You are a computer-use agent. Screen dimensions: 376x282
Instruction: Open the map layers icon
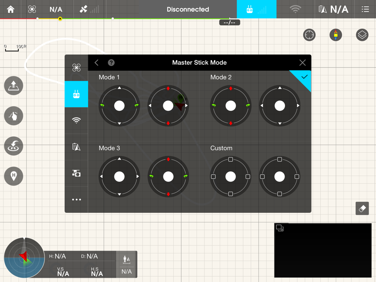[362, 35]
